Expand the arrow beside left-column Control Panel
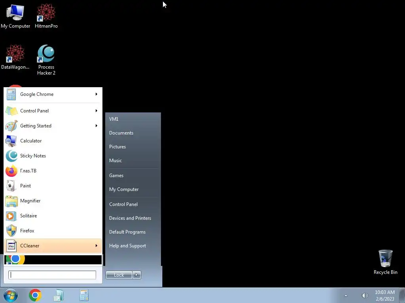This screenshot has height=303, width=405. click(97, 111)
